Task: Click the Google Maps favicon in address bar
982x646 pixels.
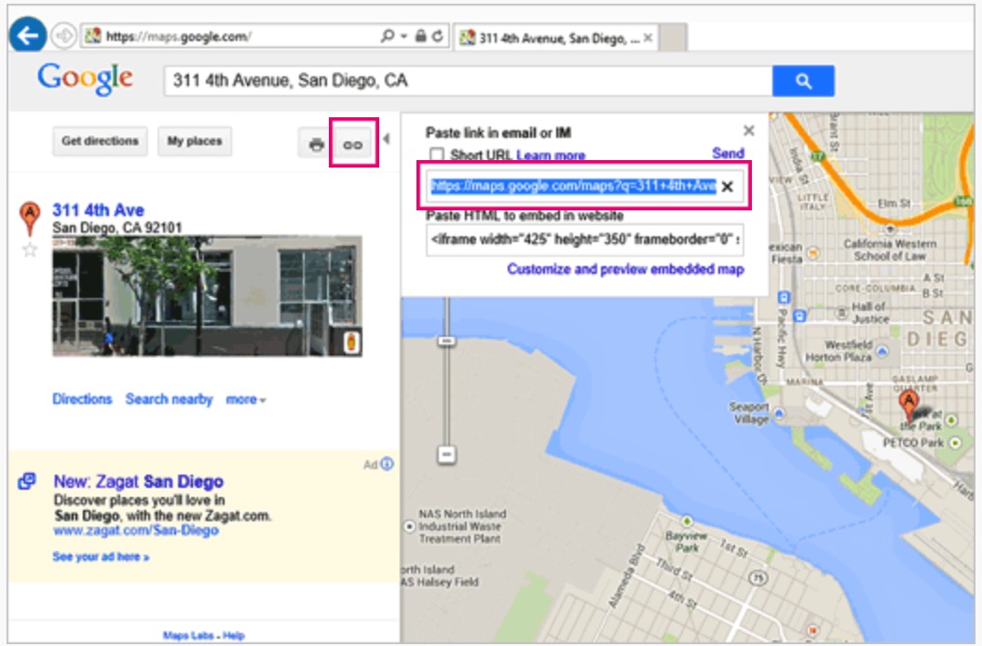Action: 92,36
